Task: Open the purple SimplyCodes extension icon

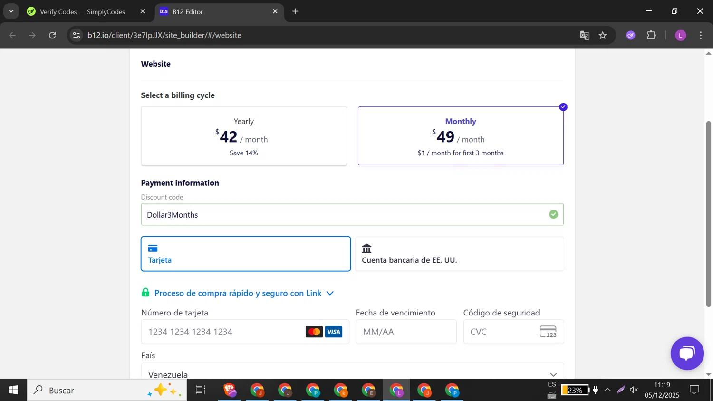Action: point(631,35)
